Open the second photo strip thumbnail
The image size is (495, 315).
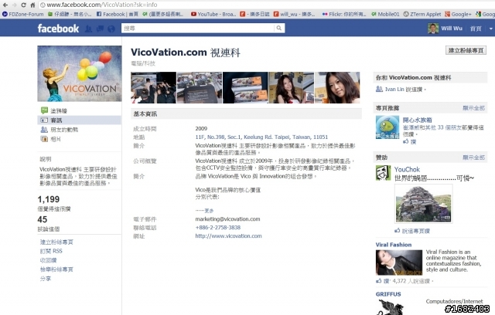200,87
